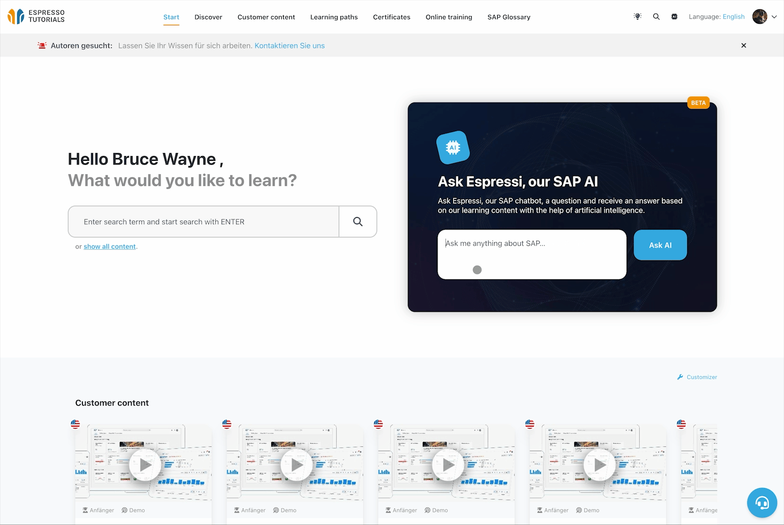Open the Customizer link
This screenshot has width=784, height=525.
click(702, 377)
